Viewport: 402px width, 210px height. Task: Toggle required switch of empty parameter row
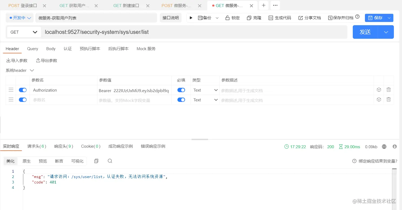click(x=181, y=100)
